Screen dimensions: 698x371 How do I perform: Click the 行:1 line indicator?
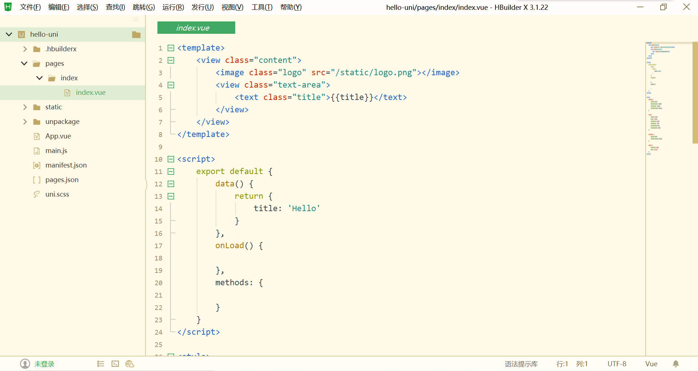[562, 364]
